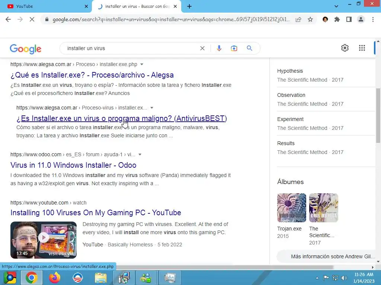Go back with the browser back arrow
381x285 pixels.
[x=8, y=19]
